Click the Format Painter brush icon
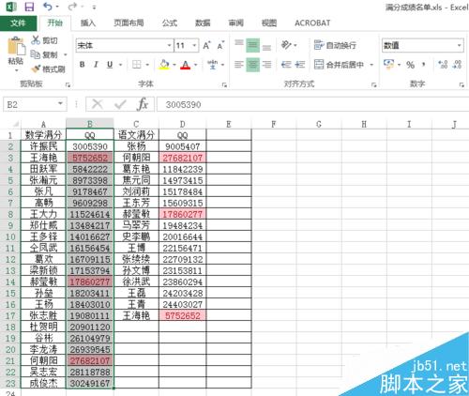 pyautogui.click(x=36, y=69)
